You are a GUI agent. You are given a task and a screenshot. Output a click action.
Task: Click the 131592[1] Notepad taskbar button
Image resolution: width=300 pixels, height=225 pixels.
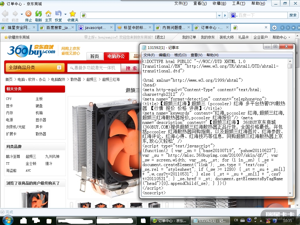click(210, 221)
